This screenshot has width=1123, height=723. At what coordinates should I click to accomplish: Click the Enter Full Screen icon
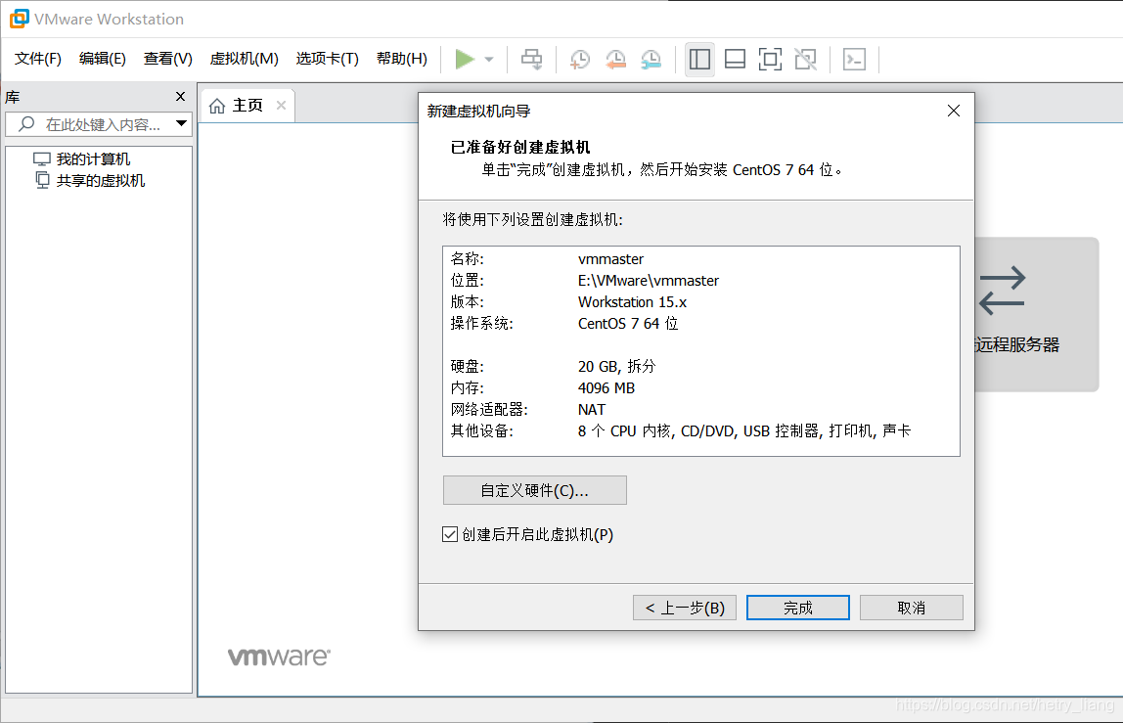pyautogui.click(x=770, y=59)
